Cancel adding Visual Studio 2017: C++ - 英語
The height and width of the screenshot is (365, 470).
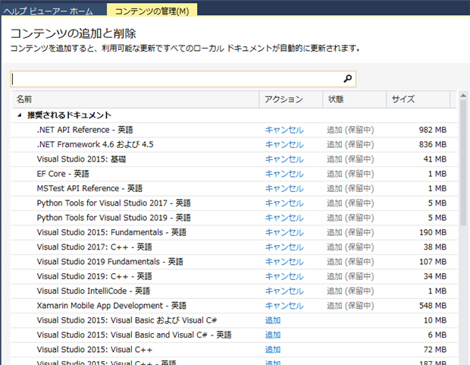(284, 247)
